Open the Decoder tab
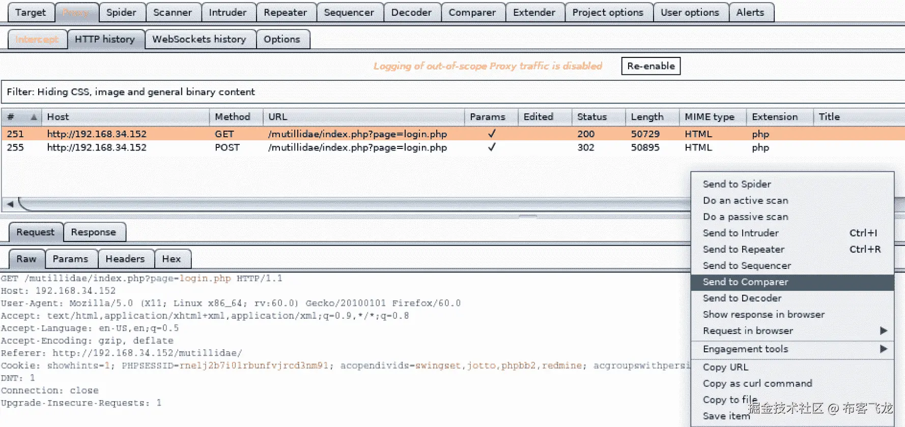Screen dimensions: 905x427 point(411,12)
